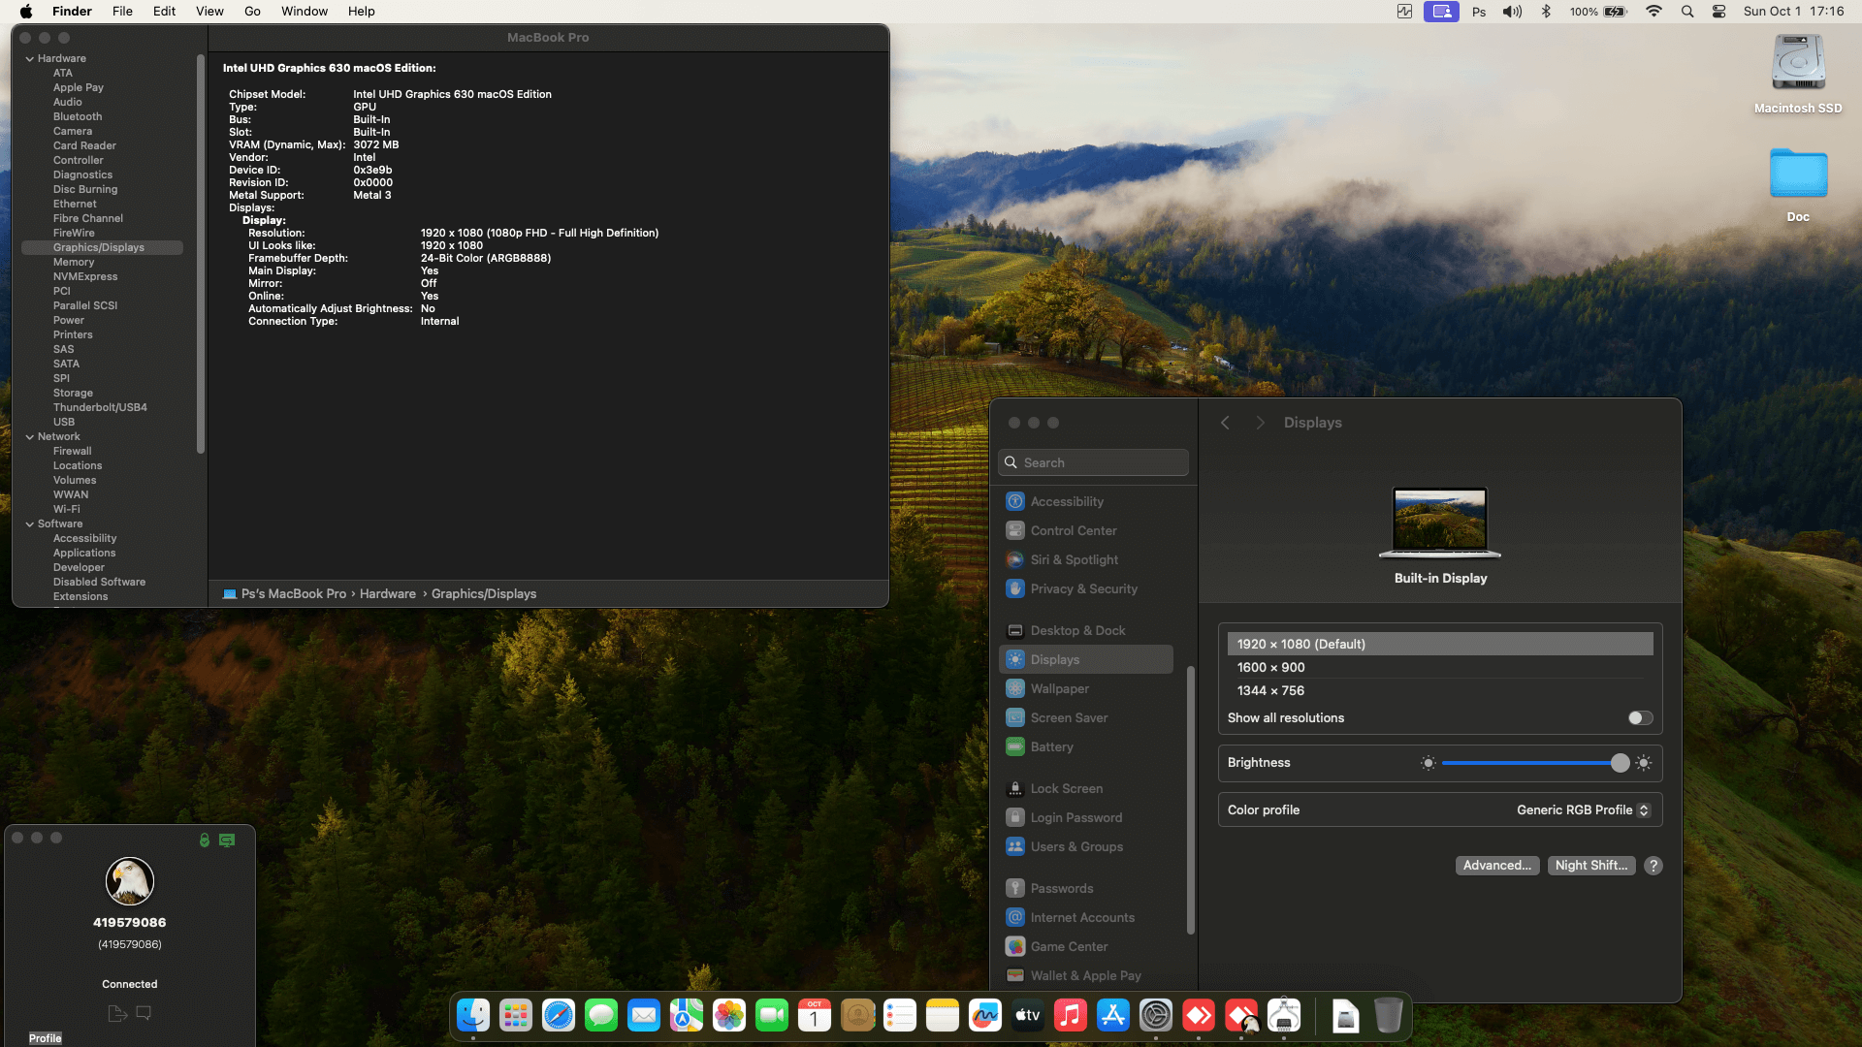The image size is (1862, 1047).
Task: Open Reminders from the Dock
Action: coord(900,1015)
